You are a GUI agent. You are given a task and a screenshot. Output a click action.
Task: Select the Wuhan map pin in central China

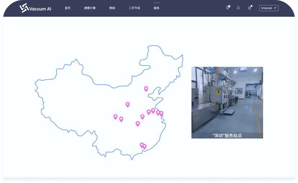pos(143,117)
